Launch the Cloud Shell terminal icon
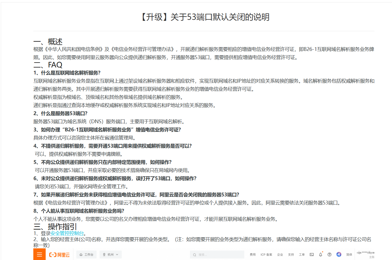The height and width of the screenshot is (260, 392). tap(312, 255)
